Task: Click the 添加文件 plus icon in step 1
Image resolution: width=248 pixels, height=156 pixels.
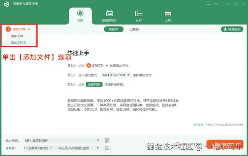Action: click(89, 65)
